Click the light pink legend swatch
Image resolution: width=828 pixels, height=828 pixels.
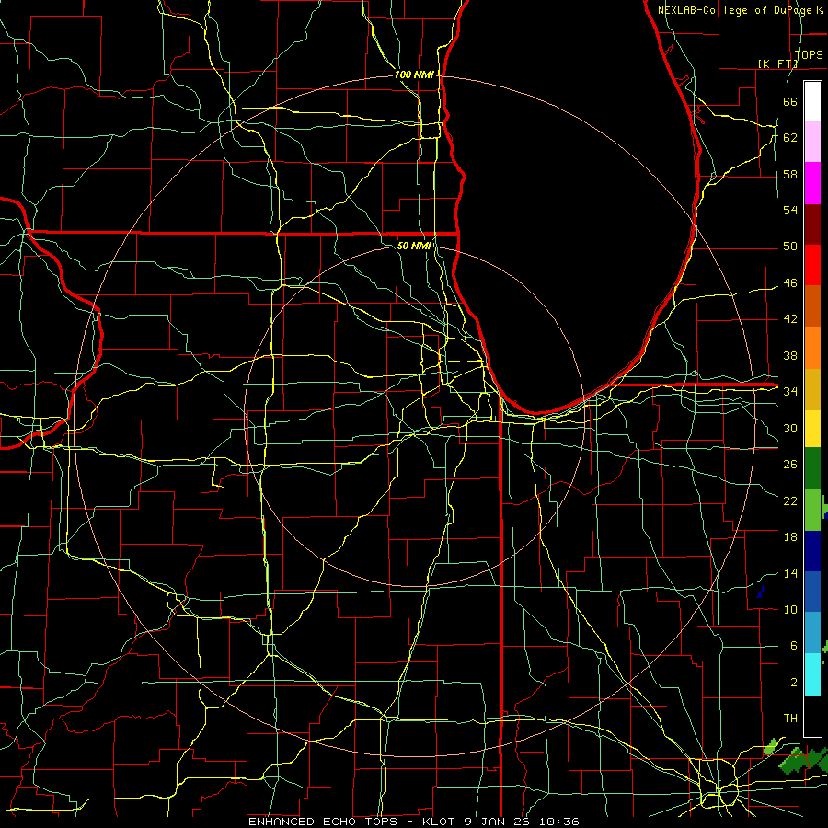(812, 142)
